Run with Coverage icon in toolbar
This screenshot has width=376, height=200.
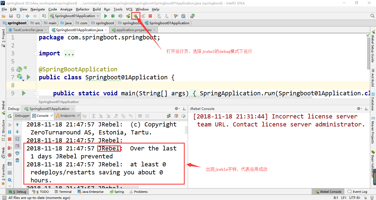pos(120,16)
